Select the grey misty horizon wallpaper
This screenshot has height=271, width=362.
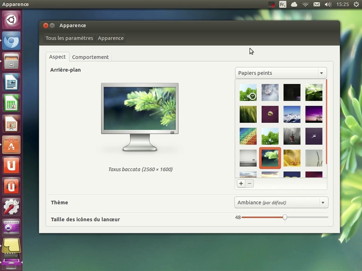248,158
